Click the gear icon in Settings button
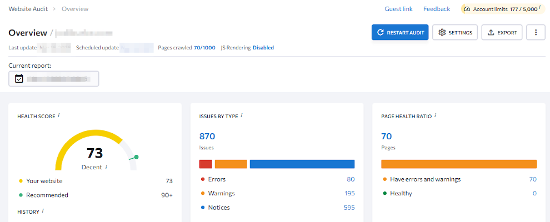 442,33
